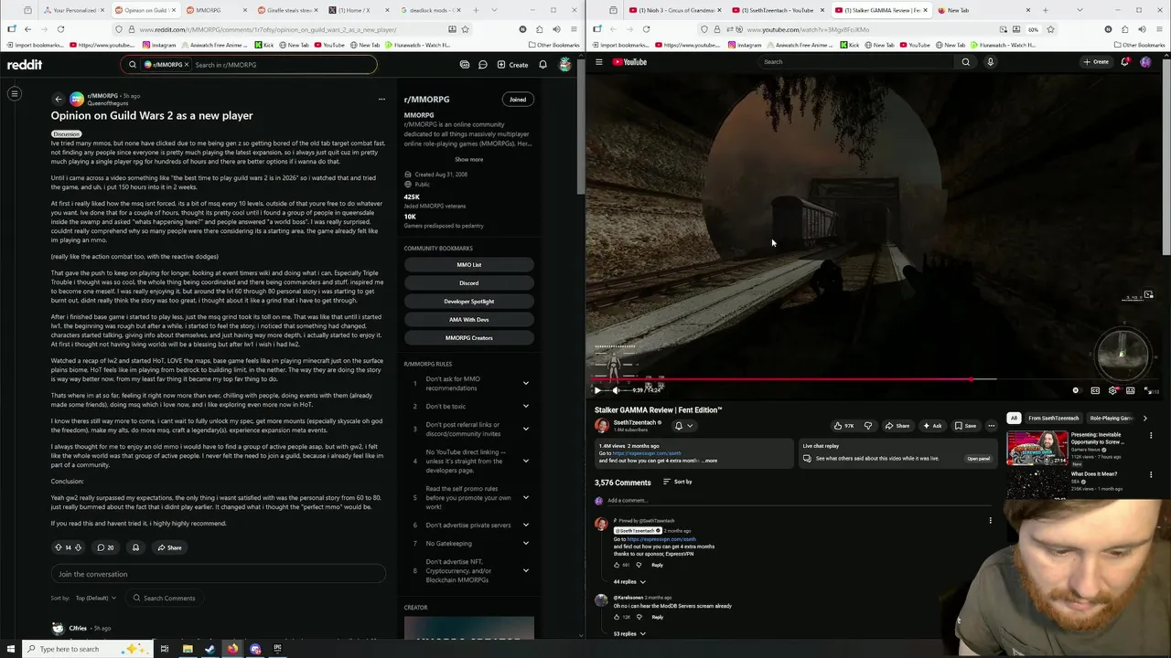
Task: Open Reddit user avatar menu
Action: (x=565, y=65)
